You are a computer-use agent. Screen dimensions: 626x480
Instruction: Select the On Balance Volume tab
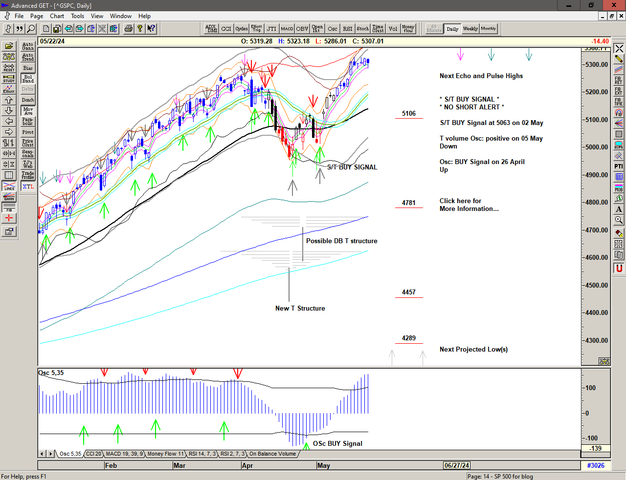click(x=272, y=454)
